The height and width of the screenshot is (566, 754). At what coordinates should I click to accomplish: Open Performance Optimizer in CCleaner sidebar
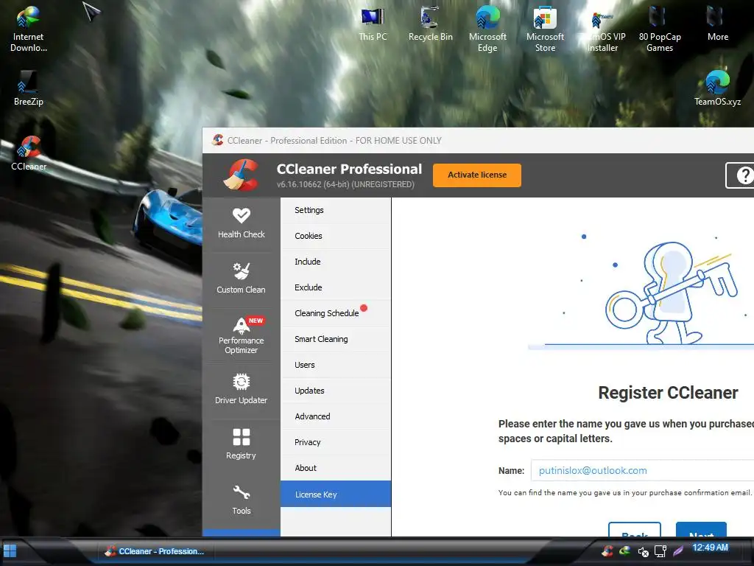[x=241, y=335]
